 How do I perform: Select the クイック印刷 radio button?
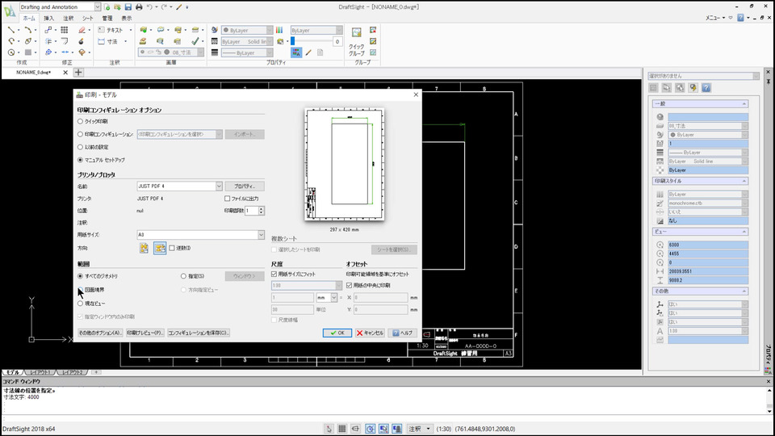(x=80, y=121)
